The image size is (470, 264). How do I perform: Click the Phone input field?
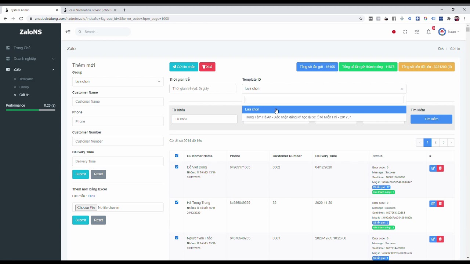118,121
